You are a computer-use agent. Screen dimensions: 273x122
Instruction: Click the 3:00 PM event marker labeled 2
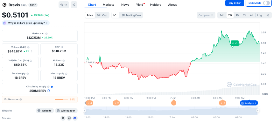(116, 103)
